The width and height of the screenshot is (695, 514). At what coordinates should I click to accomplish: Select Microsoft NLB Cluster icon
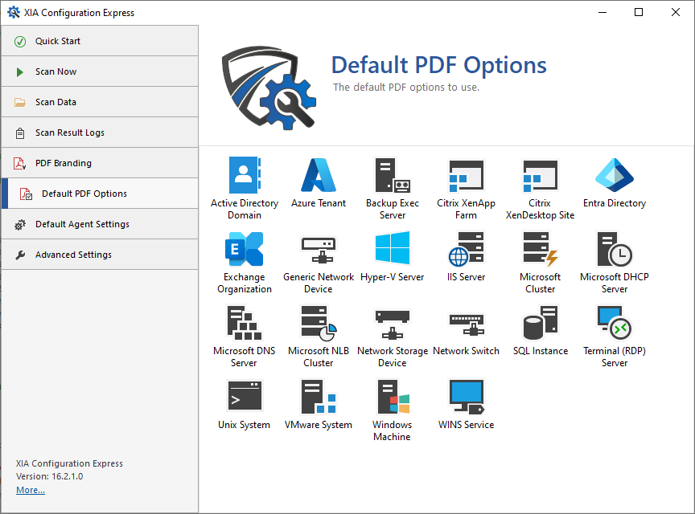click(x=319, y=323)
